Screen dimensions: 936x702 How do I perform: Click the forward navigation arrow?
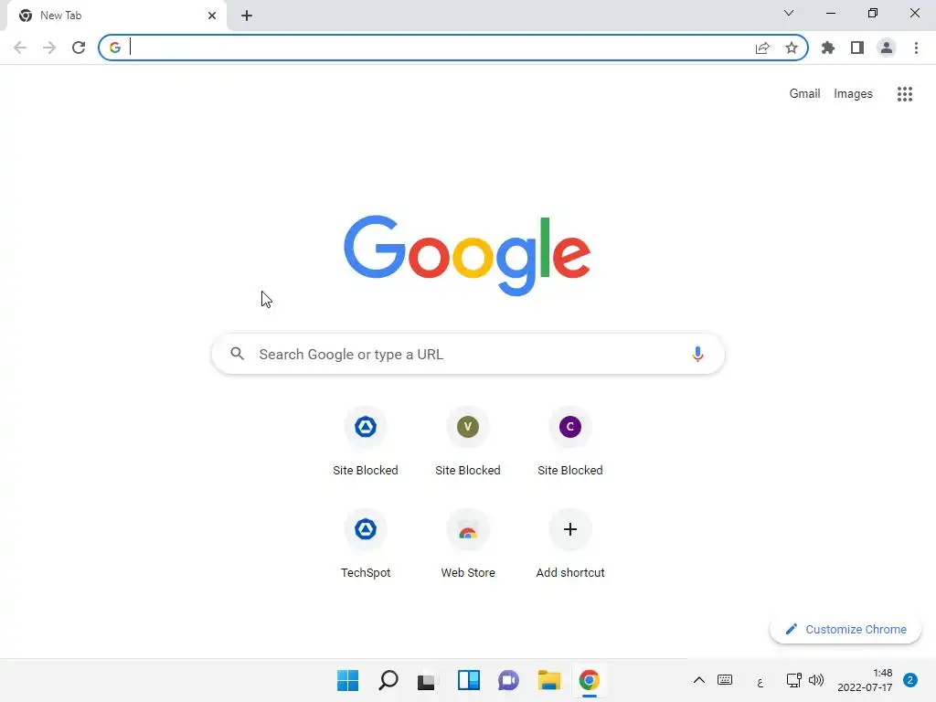tap(49, 48)
